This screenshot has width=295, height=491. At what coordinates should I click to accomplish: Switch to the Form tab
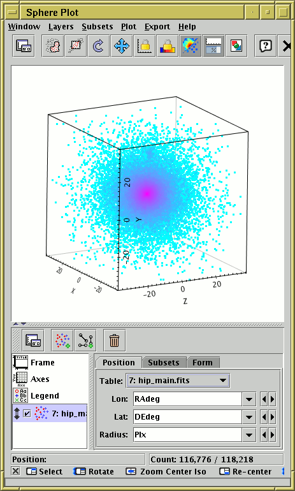[203, 362]
